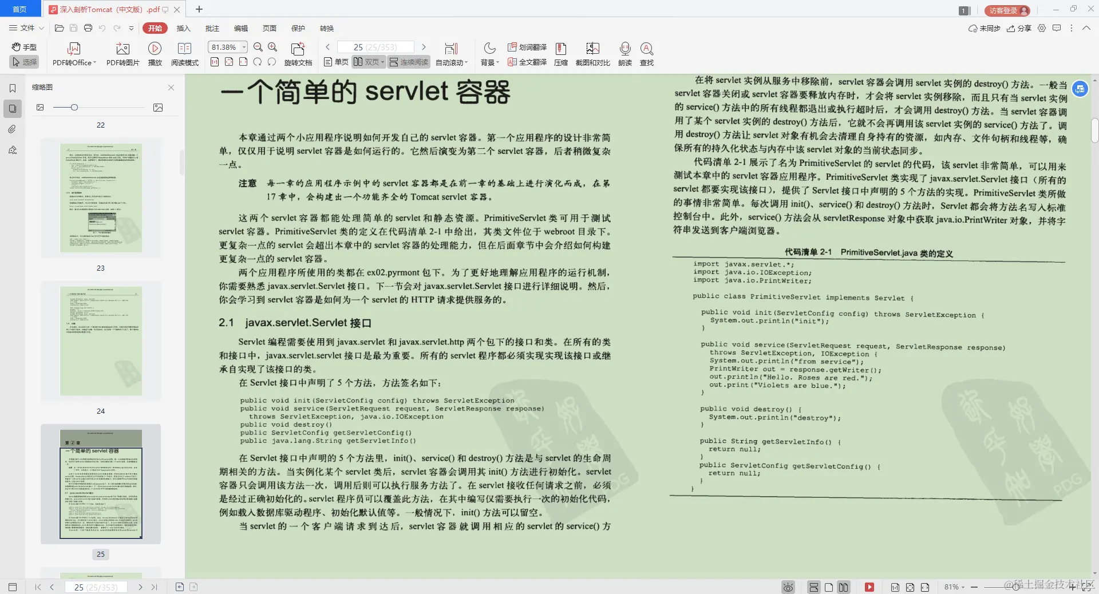The height and width of the screenshot is (594, 1099).
Task: Open page 24 via its thumbnail
Action: (100, 341)
